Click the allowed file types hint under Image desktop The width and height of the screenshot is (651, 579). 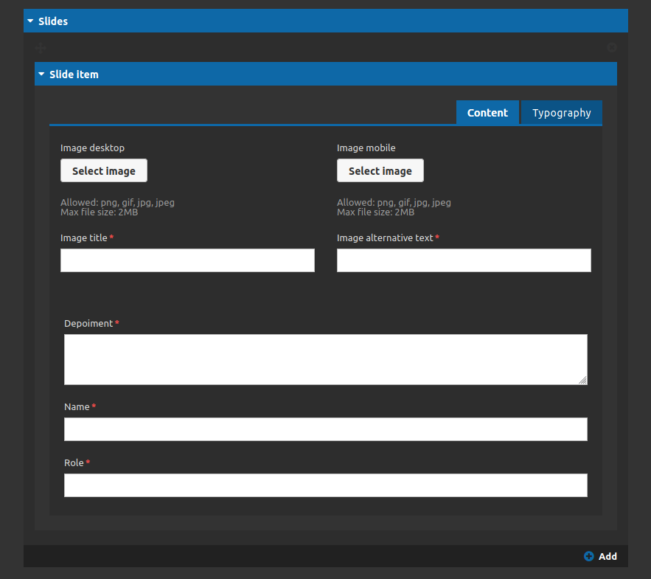[x=117, y=202]
